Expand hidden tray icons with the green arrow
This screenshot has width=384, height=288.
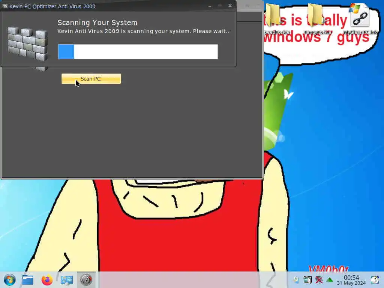pyautogui.click(x=330, y=280)
